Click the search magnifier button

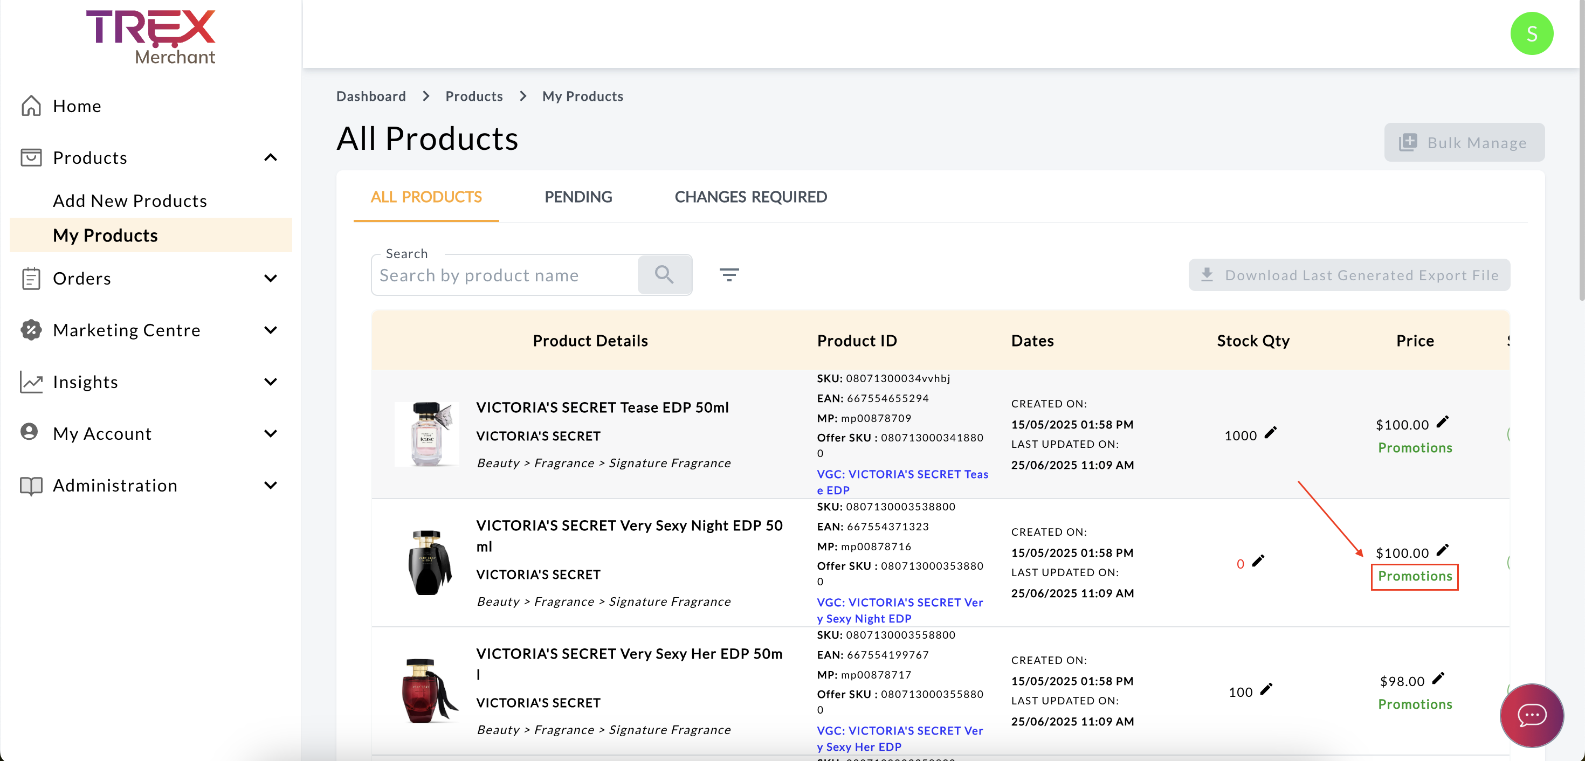pos(664,274)
